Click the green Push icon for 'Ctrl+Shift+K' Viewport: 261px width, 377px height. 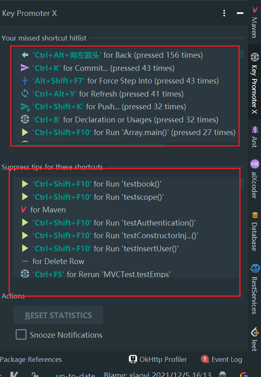[25, 107]
